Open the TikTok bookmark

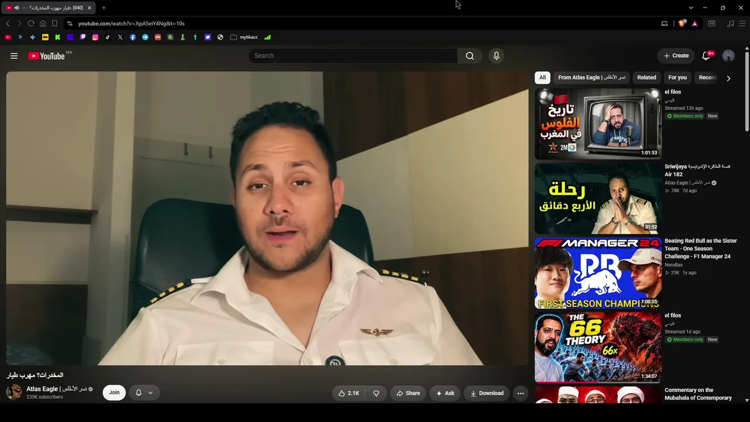pyautogui.click(x=108, y=37)
